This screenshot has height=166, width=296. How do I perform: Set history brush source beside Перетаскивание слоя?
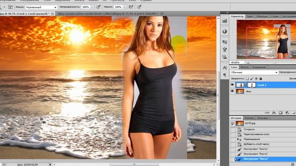click(x=232, y=134)
